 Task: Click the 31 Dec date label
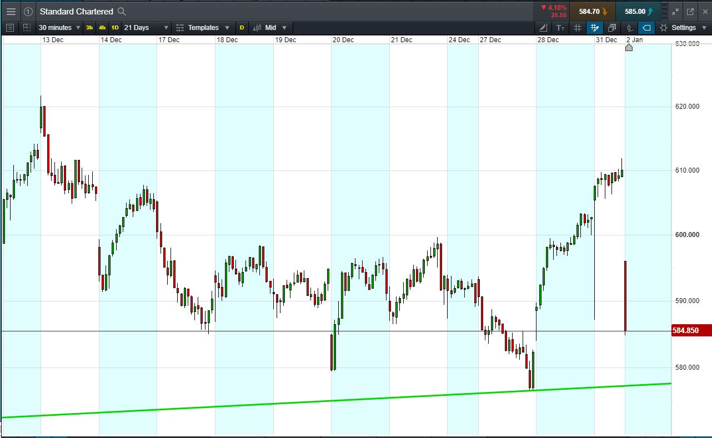point(606,40)
